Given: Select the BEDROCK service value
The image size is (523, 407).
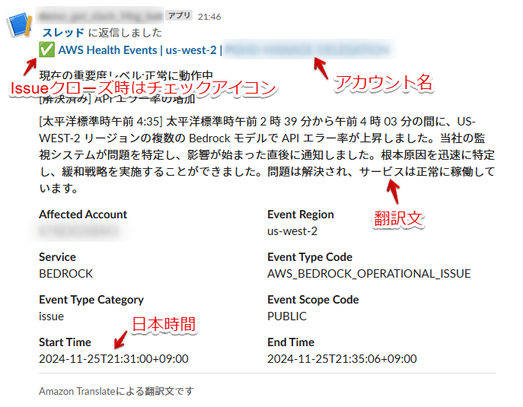Looking at the screenshot, I should coord(65,274).
